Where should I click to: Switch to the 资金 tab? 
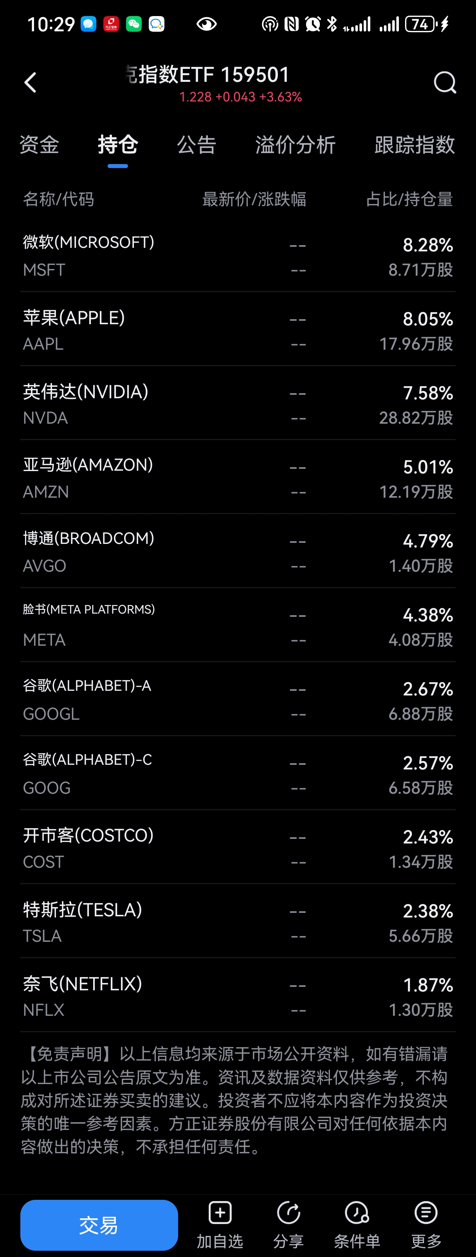coord(39,145)
